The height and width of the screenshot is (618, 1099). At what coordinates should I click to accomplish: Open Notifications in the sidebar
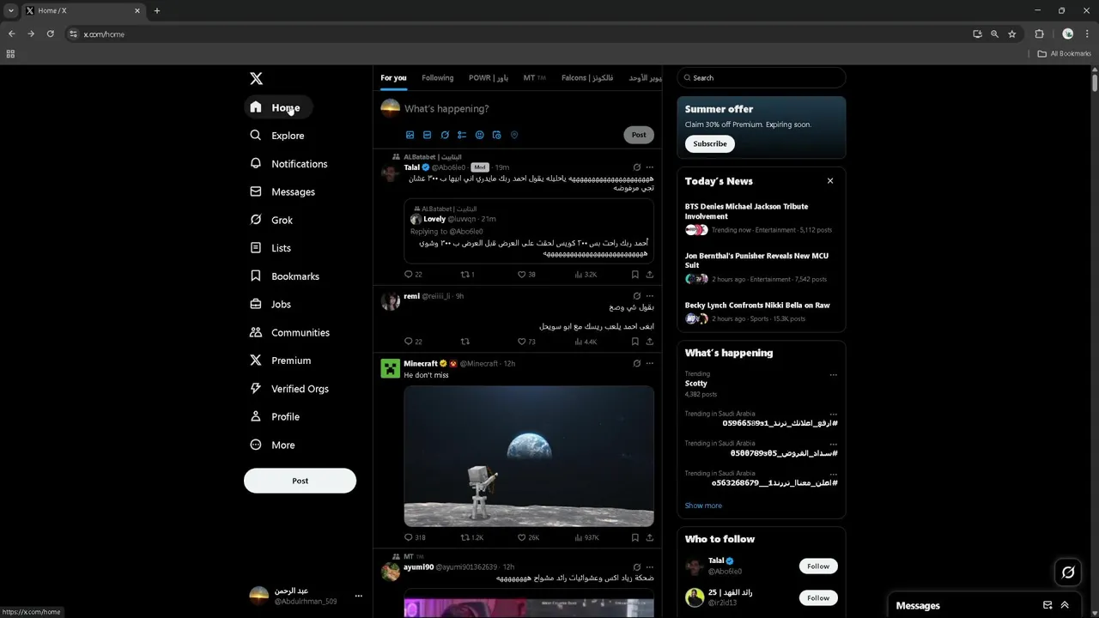[288, 164]
